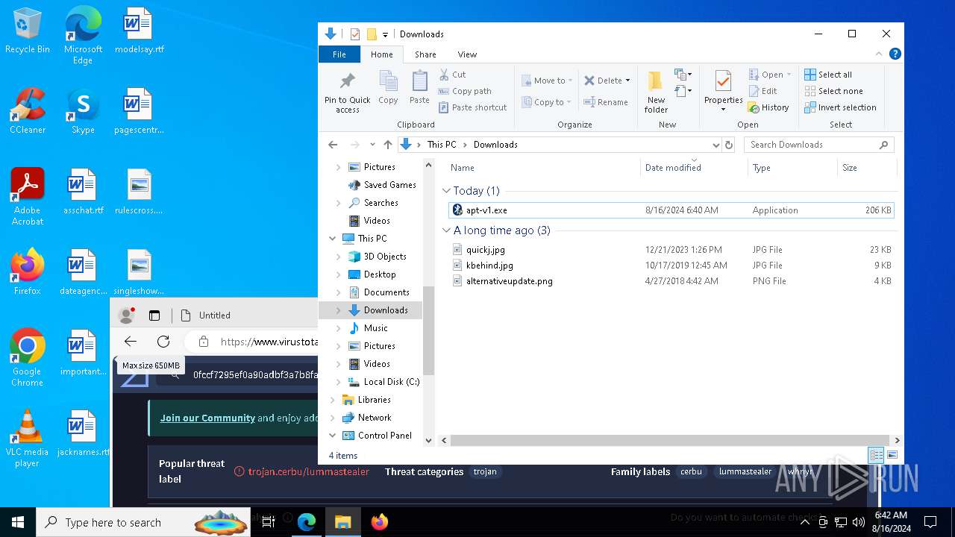Open CCleaner desktop shortcut
Viewport: 955px width, 537px height.
point(28,110)
